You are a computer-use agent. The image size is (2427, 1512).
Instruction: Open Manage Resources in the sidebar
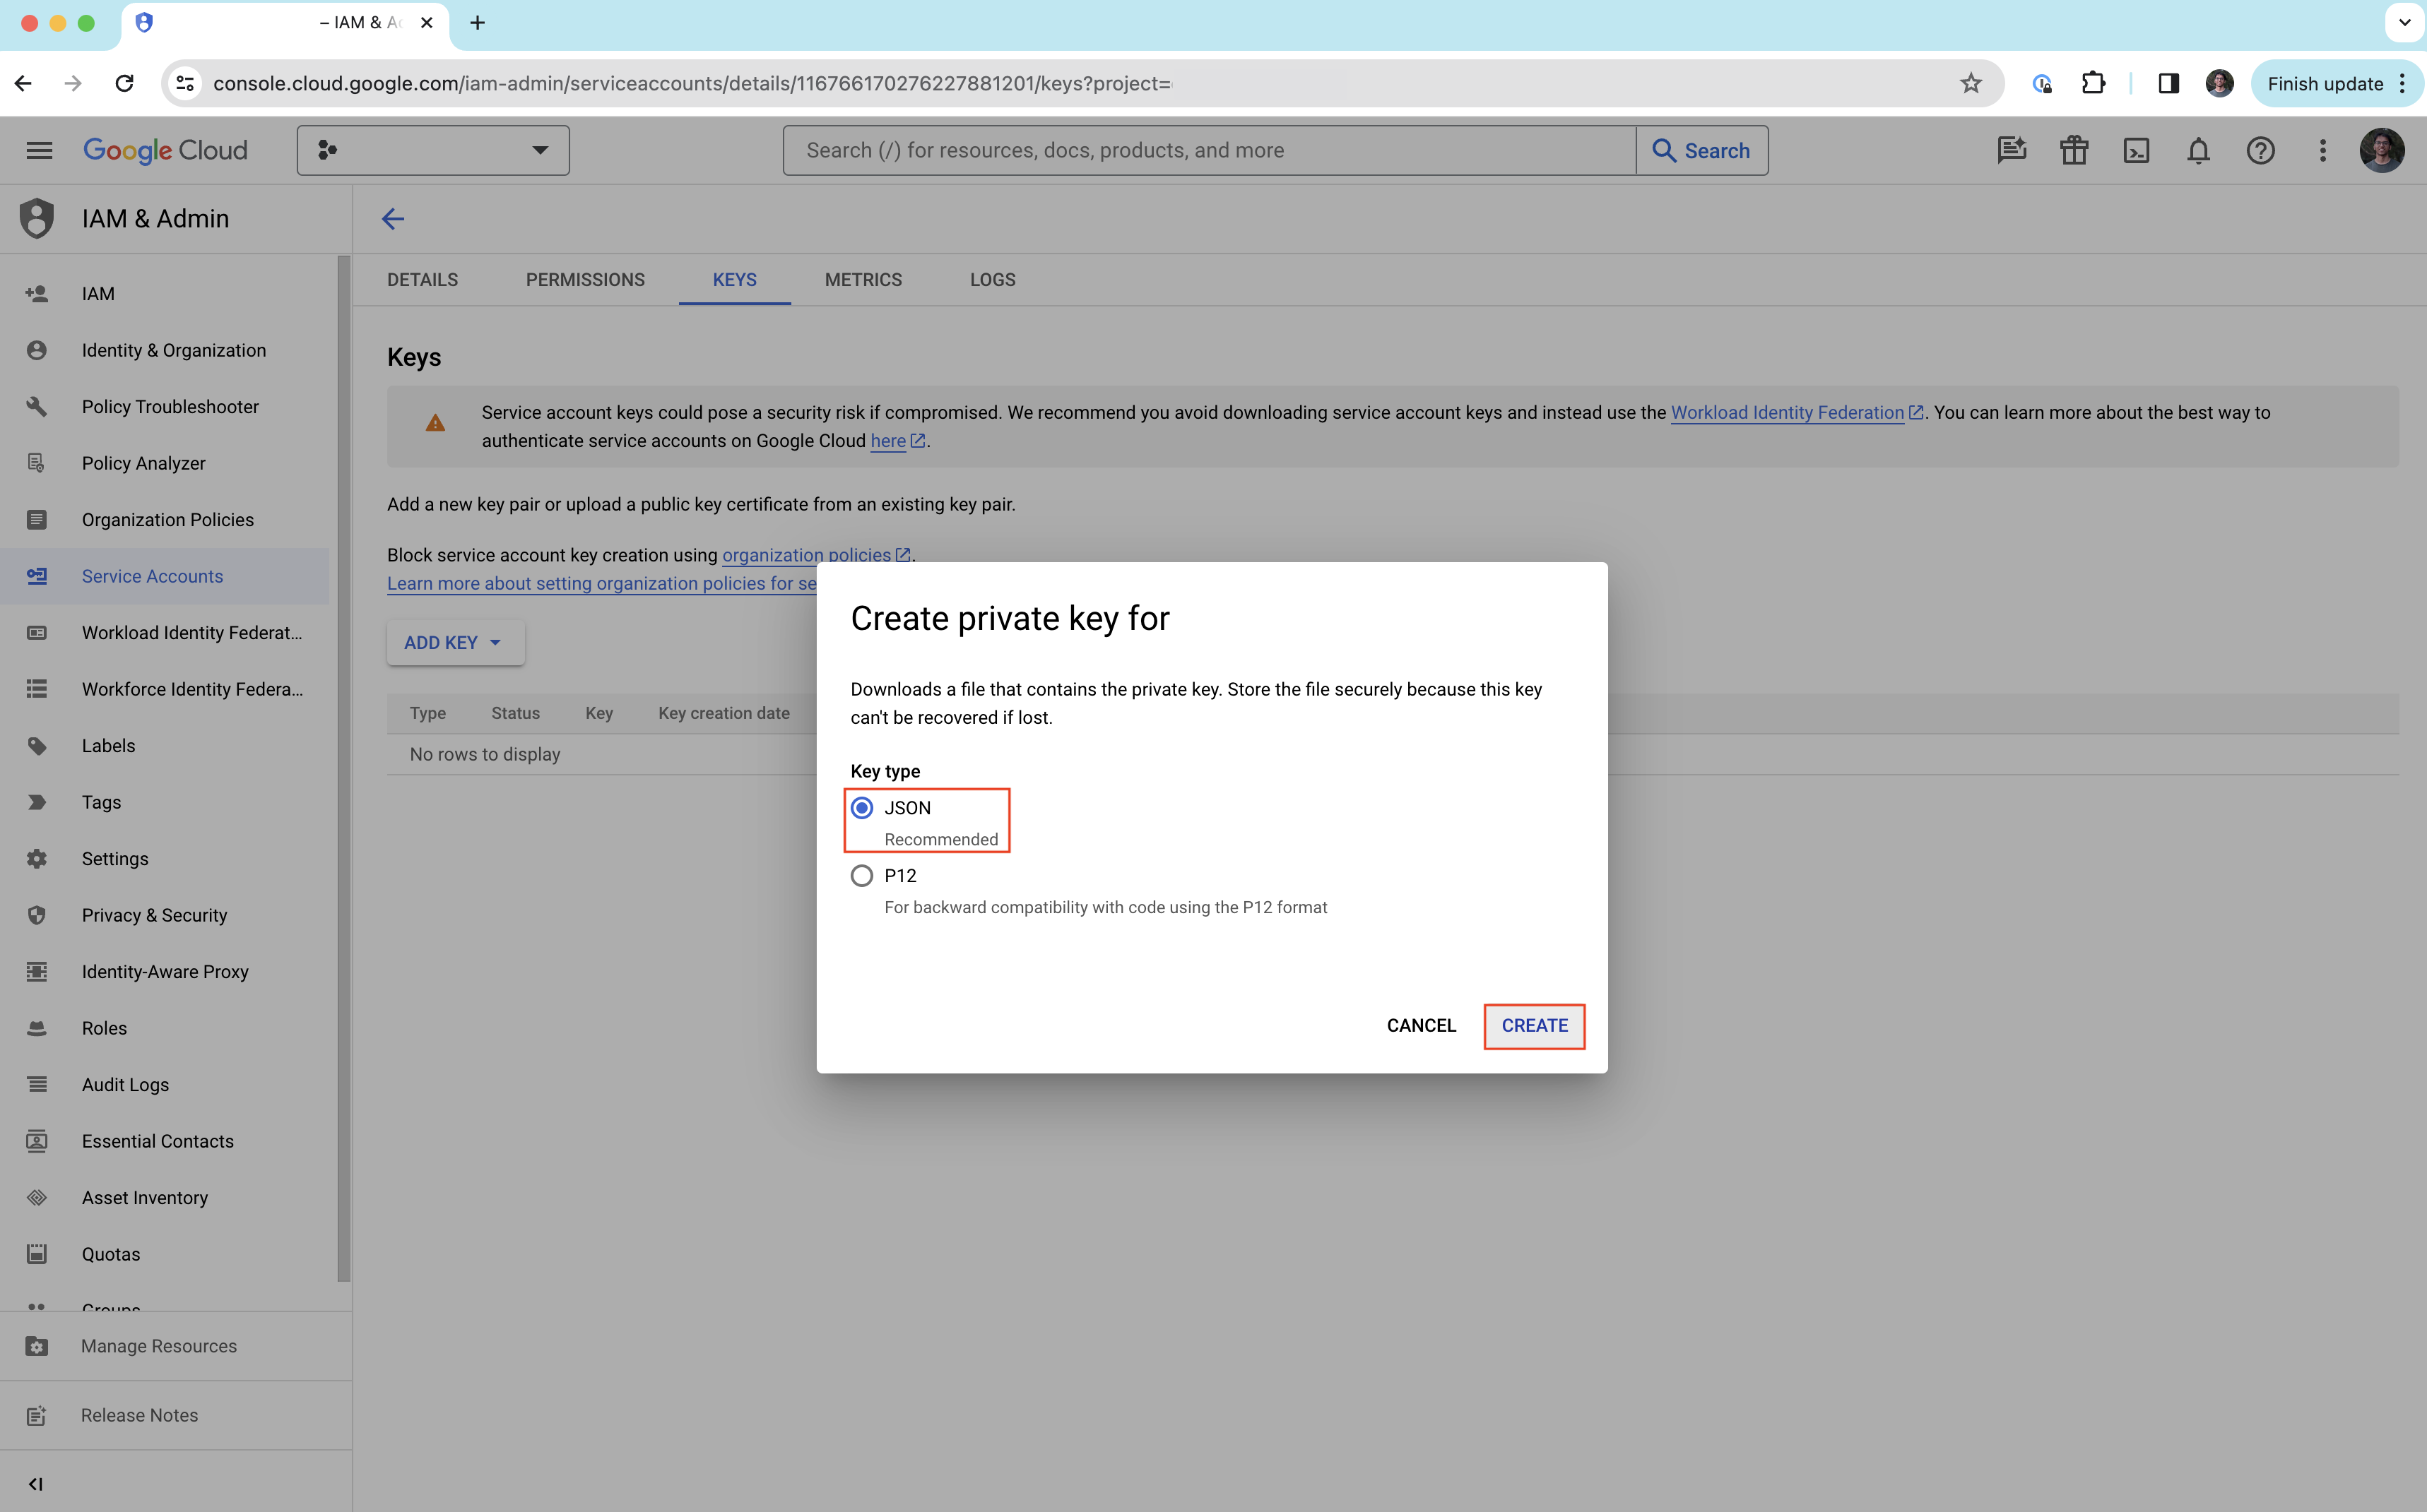click(x=175, y=1346)
